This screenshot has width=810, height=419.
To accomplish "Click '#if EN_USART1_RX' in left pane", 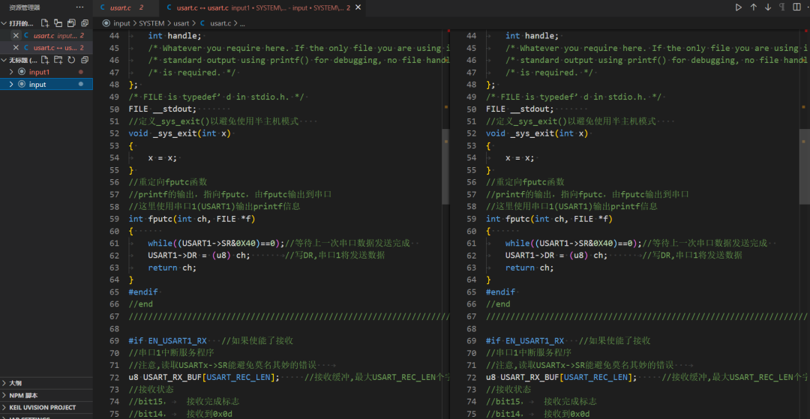I will [x=167, y=341].
